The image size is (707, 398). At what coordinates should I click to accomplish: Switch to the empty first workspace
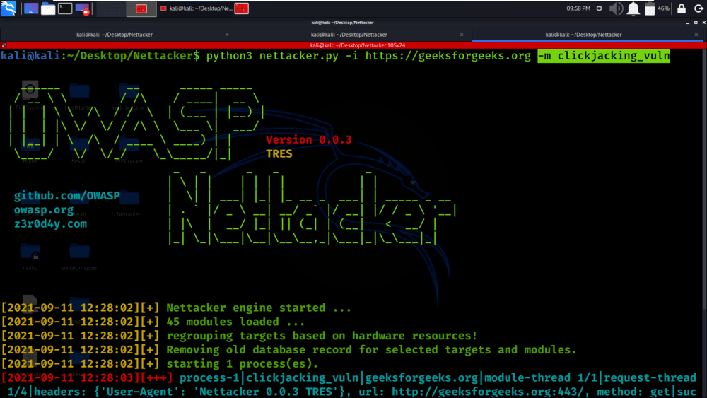(x=111, y=8)
